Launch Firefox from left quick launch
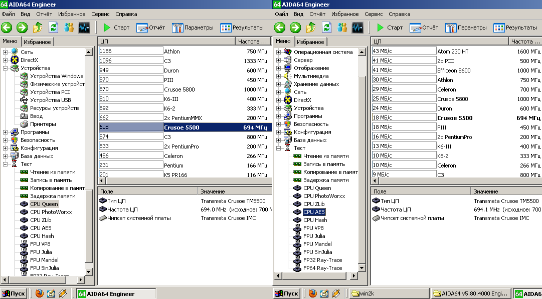542x299 pixels. click(x=40, y=293)
